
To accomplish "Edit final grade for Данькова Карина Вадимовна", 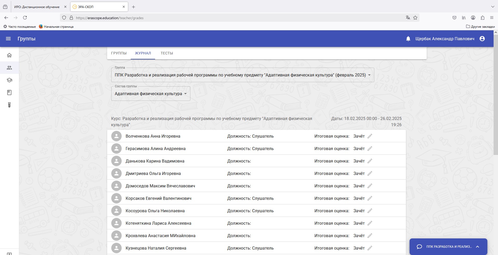I will tap(370, 161).
